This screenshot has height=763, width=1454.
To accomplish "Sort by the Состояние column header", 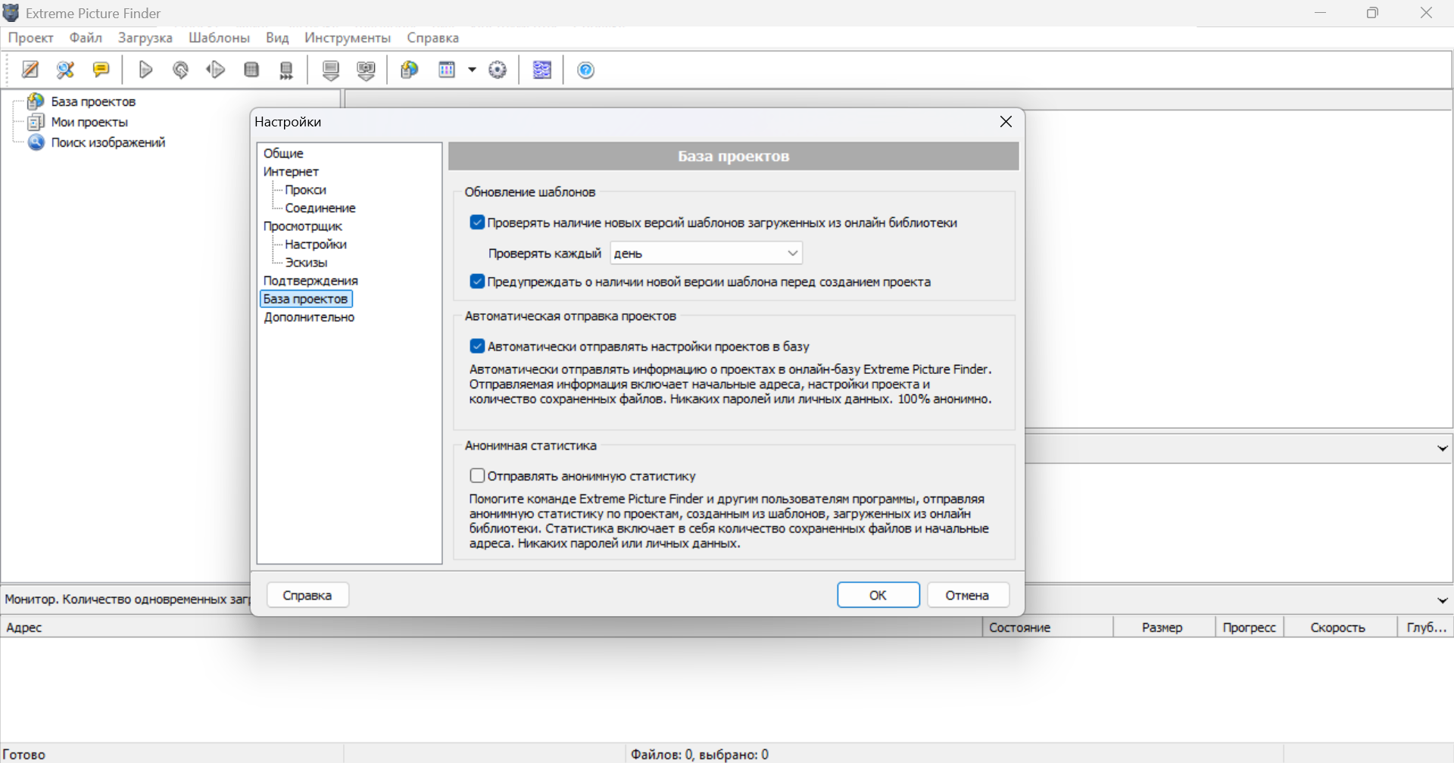I will 1047,627.
